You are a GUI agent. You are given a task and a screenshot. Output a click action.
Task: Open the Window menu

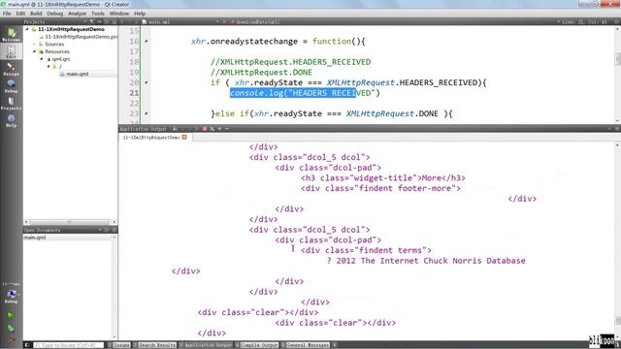pos(118,14)
